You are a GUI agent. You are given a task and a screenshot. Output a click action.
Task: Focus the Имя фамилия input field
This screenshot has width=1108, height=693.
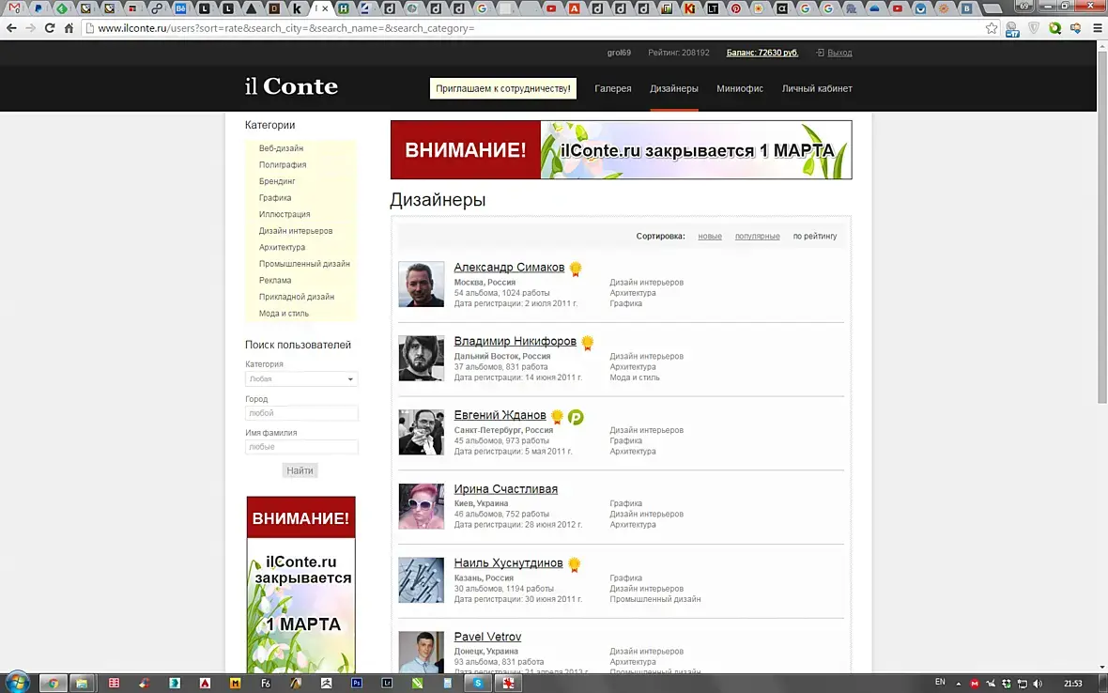point(301,447)
